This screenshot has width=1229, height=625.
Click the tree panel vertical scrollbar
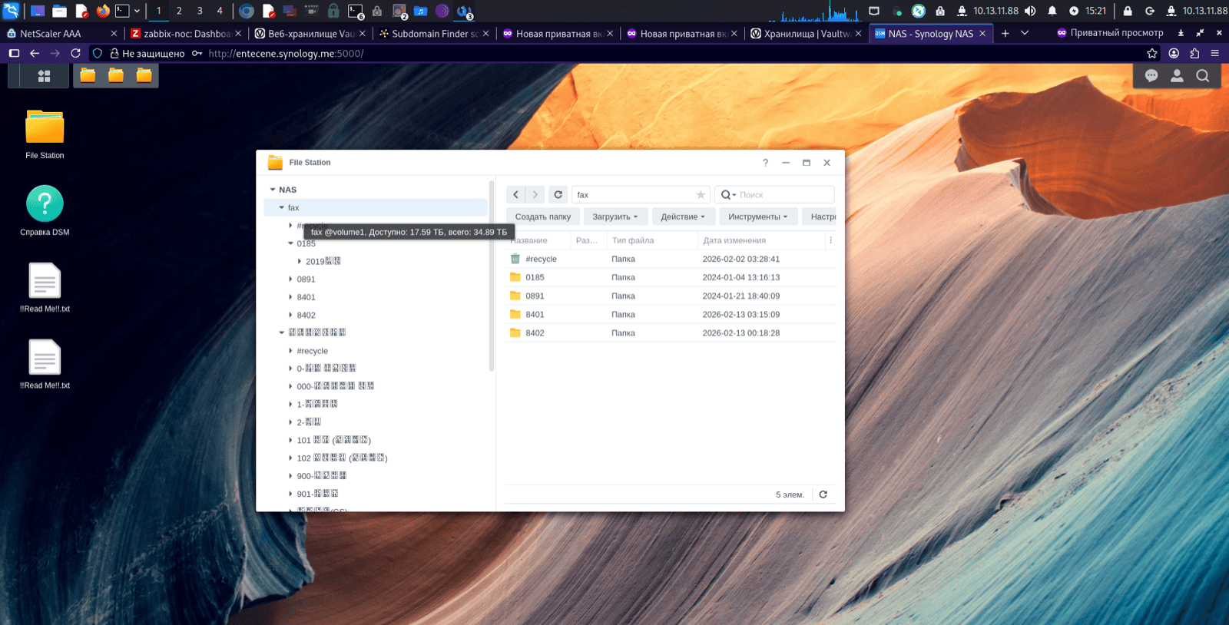click(492, 276)
